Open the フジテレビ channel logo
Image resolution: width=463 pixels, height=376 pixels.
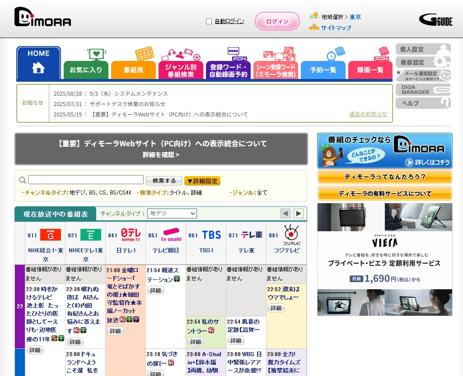[x=291, y=234]
